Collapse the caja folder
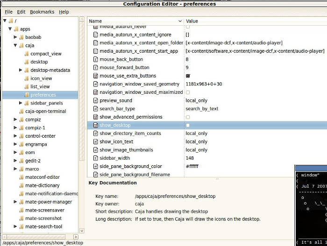This screenshot has height=246, width=327. (x=15, y=45)
